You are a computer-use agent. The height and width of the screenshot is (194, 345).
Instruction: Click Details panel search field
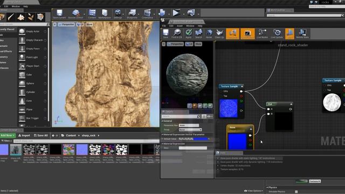181,116
